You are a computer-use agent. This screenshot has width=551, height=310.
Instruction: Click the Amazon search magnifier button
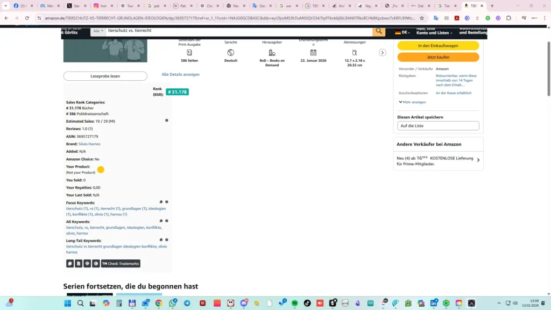[379, 31]
